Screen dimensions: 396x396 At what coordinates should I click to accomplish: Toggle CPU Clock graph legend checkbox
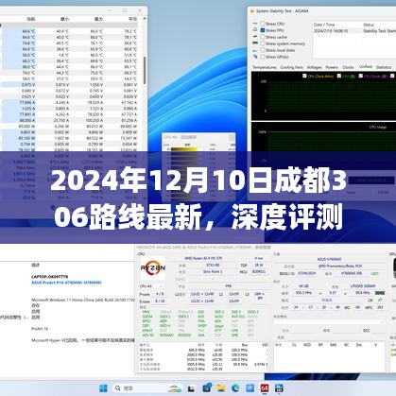[x=304, y=76]
